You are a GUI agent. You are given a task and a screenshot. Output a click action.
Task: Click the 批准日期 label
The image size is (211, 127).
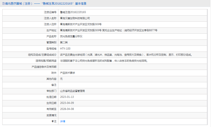(51, 97)
